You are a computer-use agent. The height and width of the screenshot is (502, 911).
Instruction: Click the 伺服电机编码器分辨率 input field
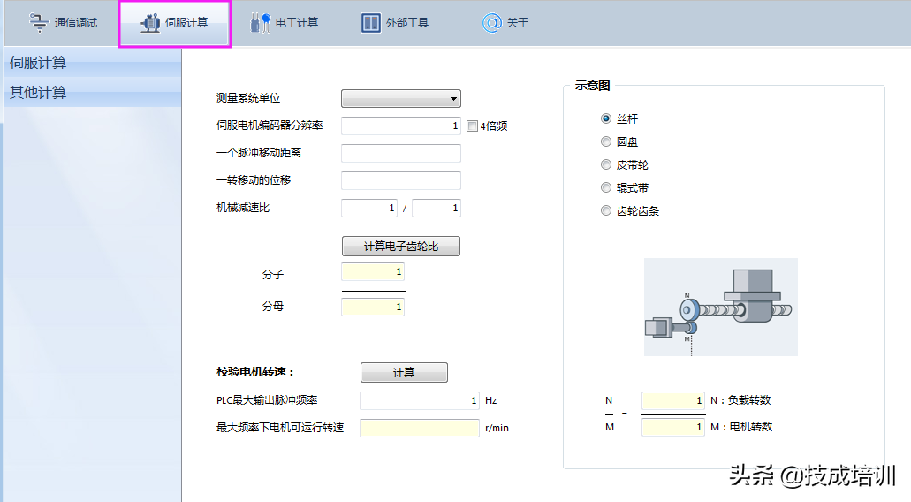400,125
